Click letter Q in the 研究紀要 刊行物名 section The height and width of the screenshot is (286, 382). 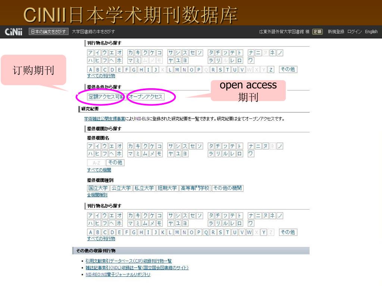(x=206, y=232)
